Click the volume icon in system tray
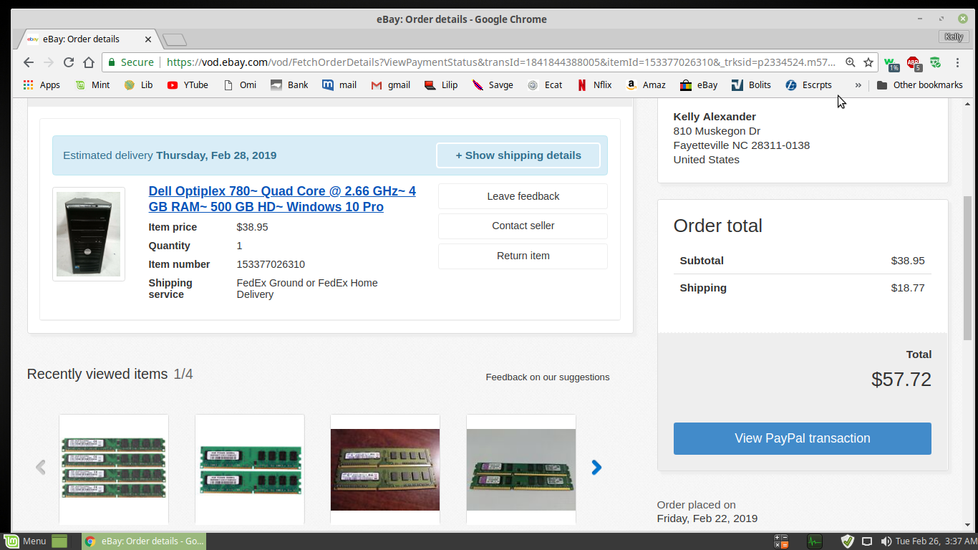Image resolution: width=978 pixels, height=550 pixels. point(886,541)
